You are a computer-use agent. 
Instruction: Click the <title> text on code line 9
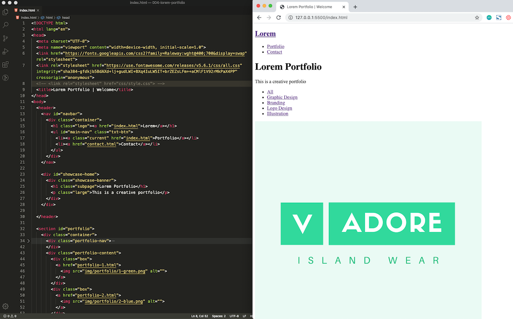(85, 90)
